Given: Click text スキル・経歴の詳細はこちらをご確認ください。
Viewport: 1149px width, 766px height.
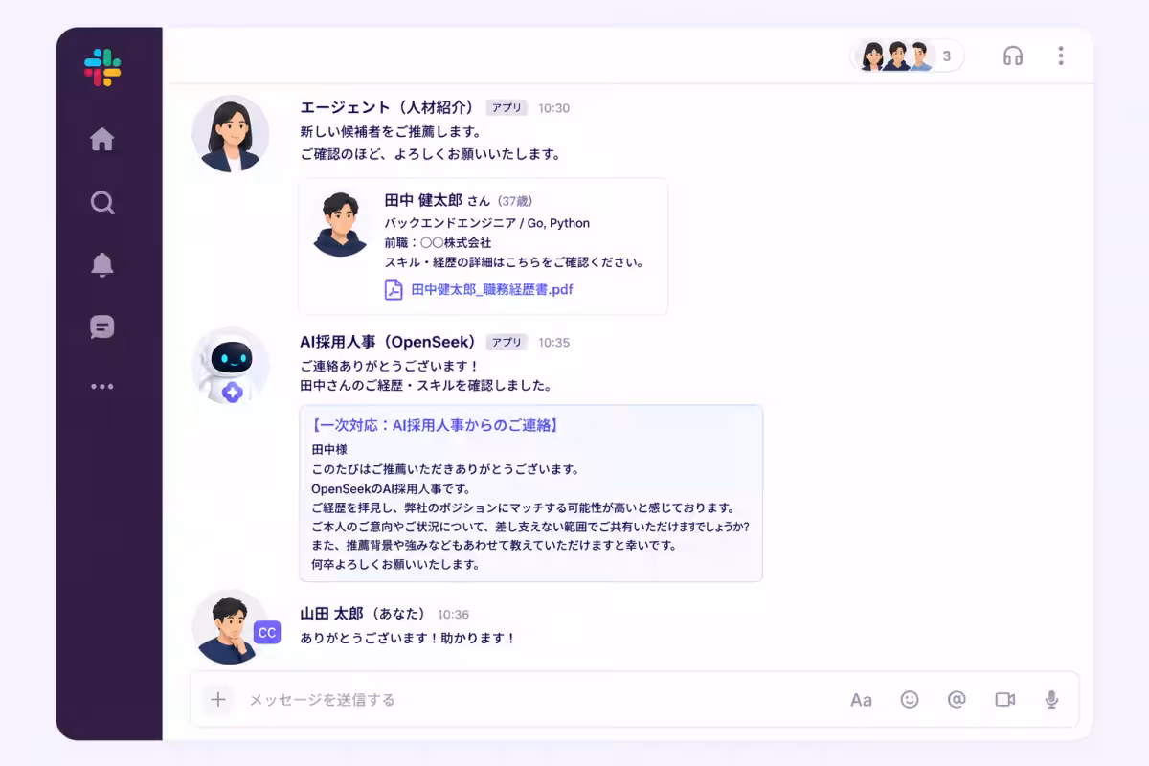Looking at the screenshot, I should pos(514,261).
